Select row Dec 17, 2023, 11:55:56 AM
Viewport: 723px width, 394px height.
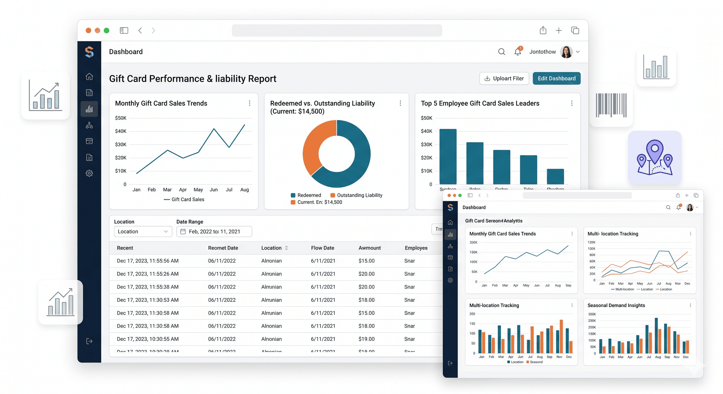point(276,261)
